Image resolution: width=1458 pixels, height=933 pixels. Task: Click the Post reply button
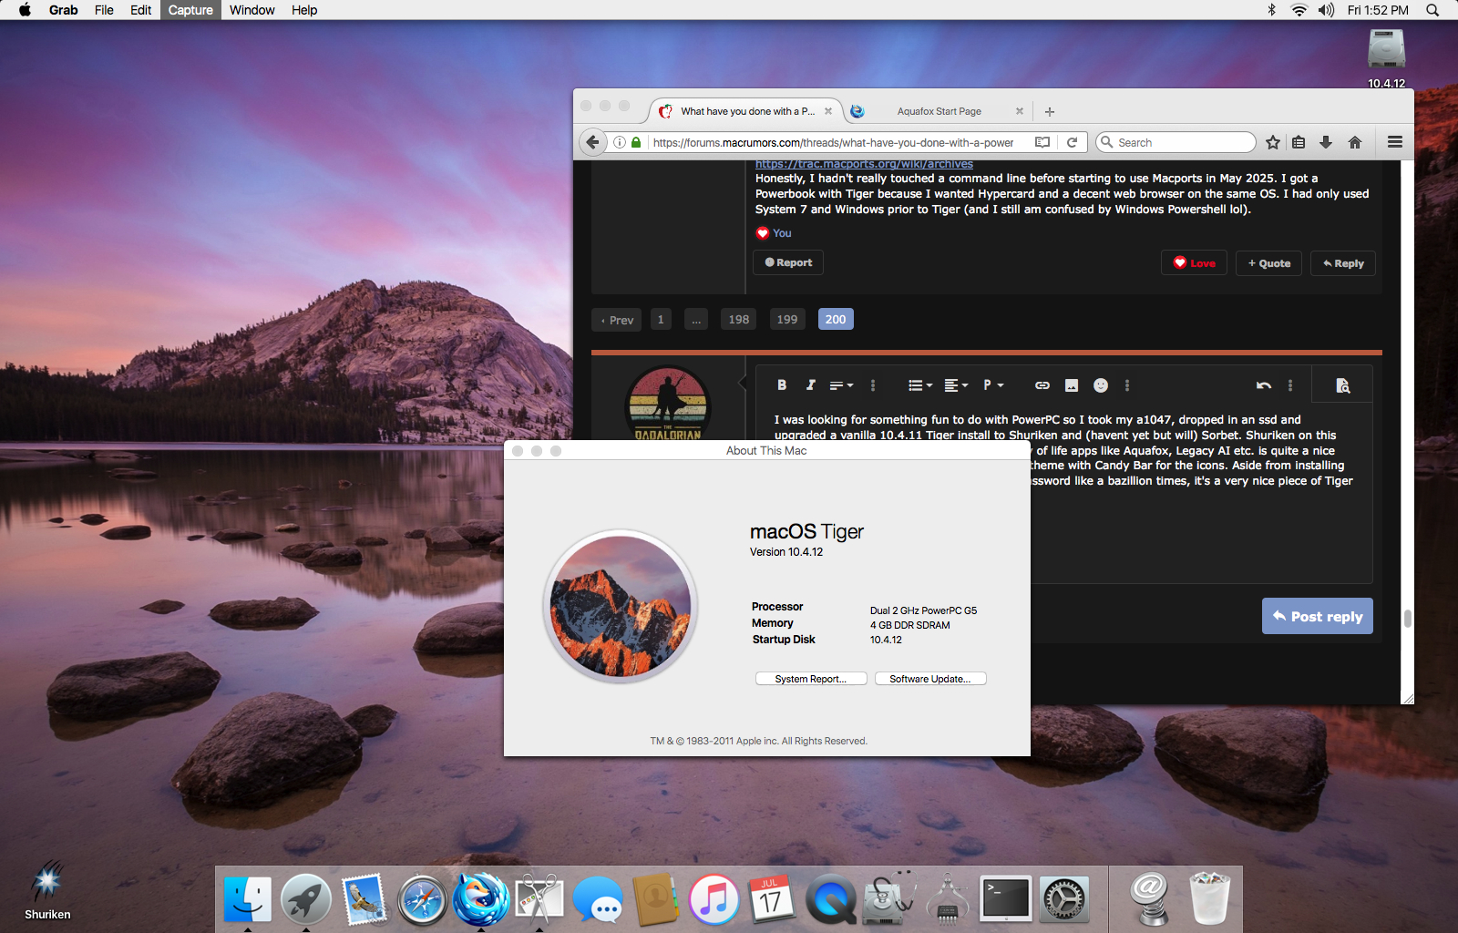coord(1317,616)
